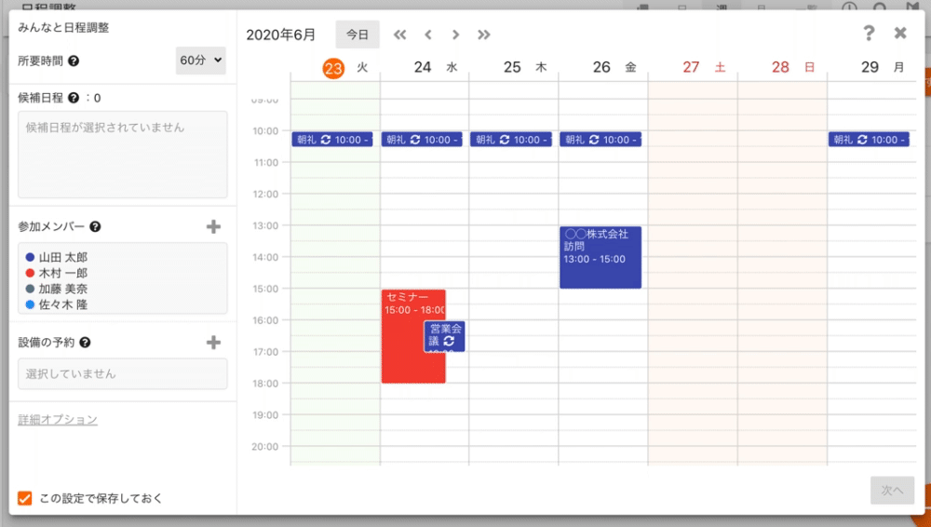Click 山田 太郎's dark blue color dot
This screenshot has width=931, height=527.
30,257
